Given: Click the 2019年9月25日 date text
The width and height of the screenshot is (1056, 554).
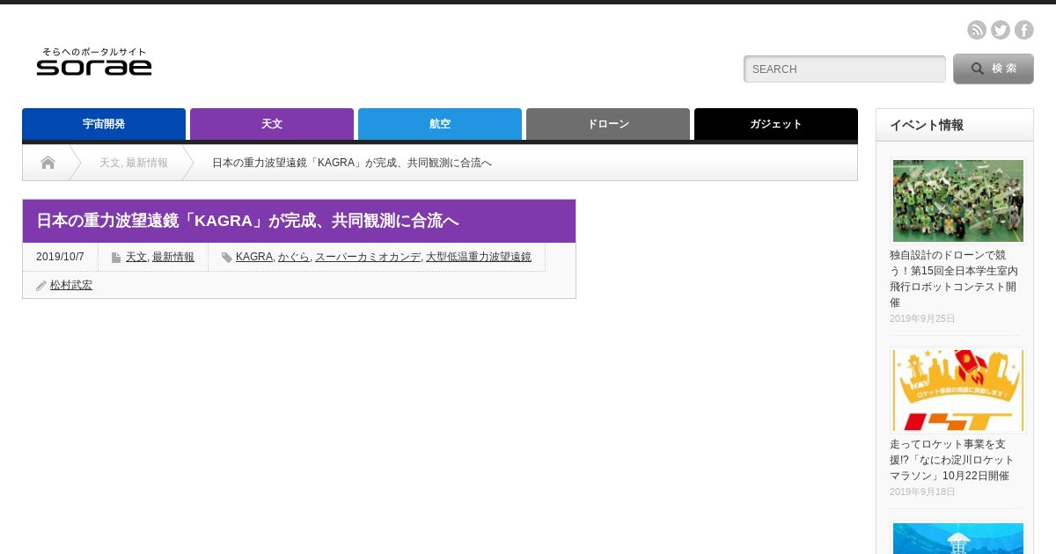Looking at the screenshot, I should 922,318.
